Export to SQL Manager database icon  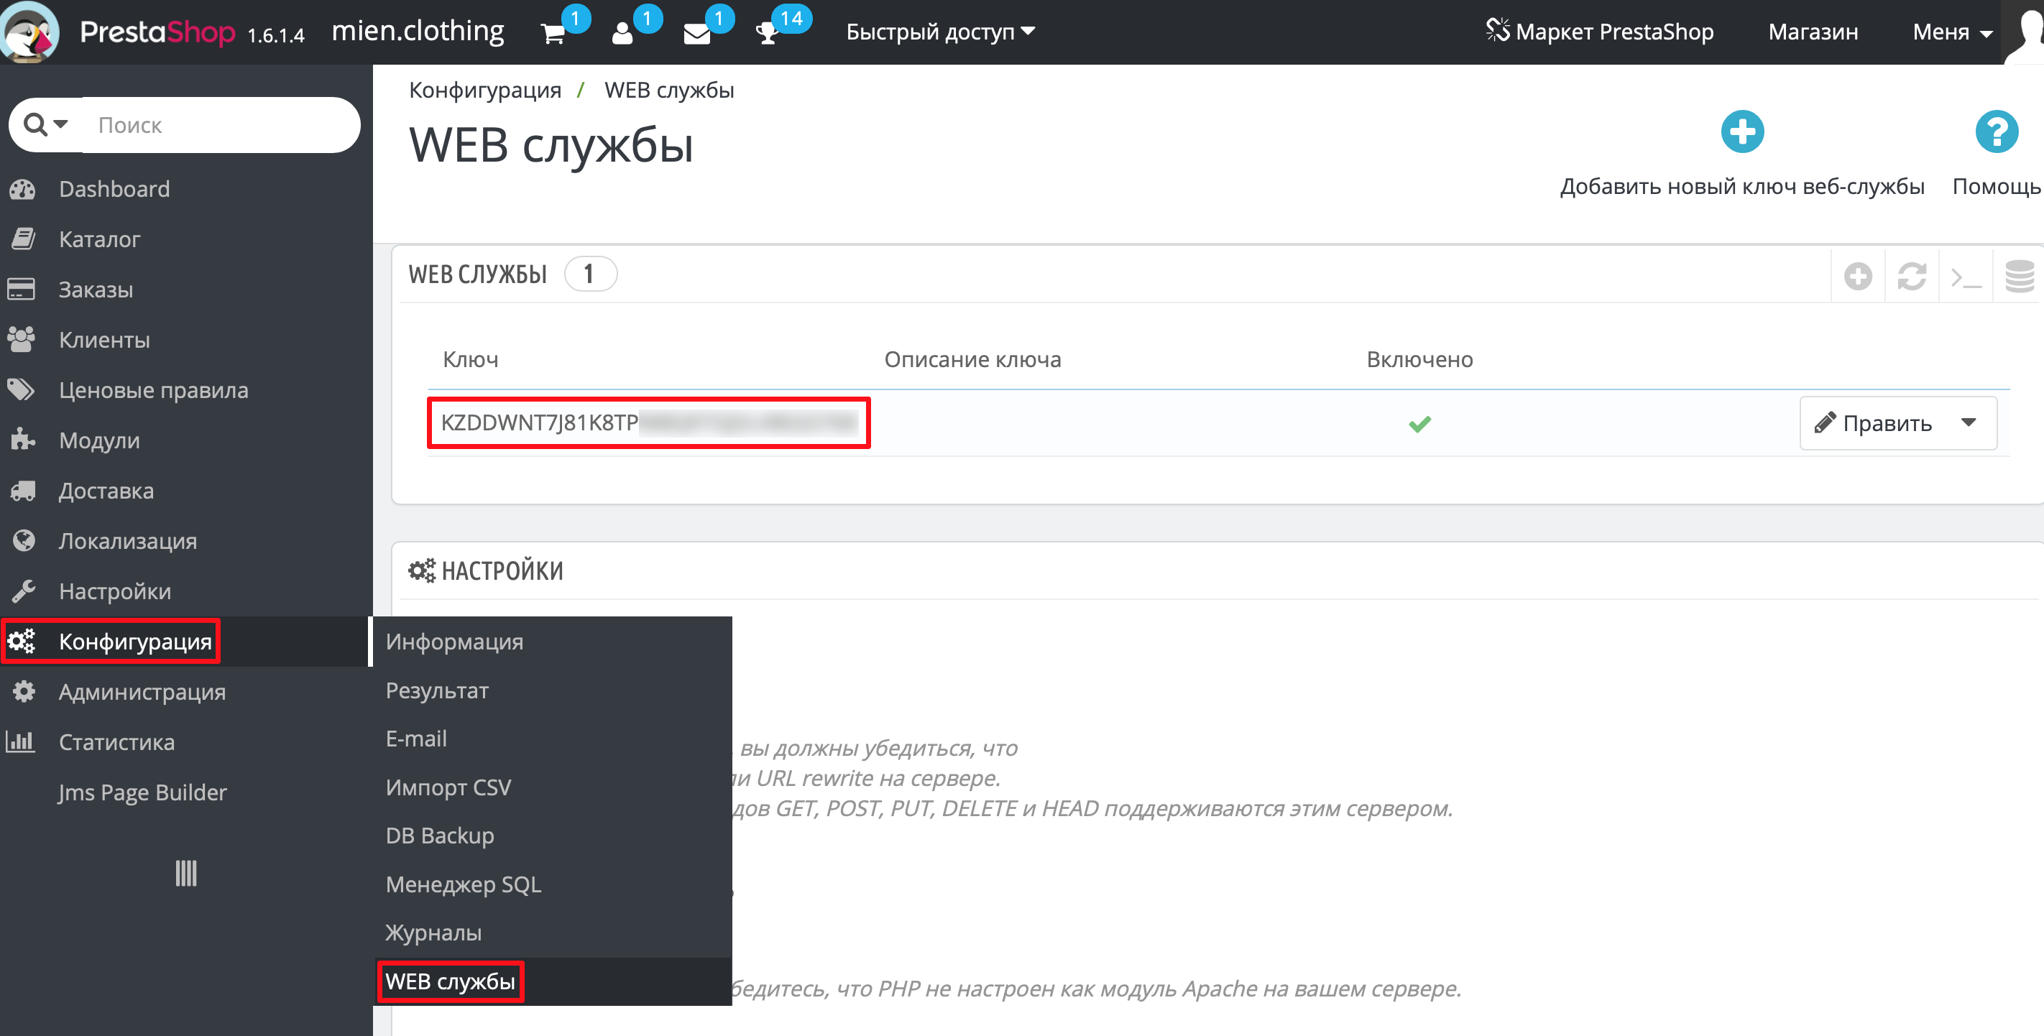[2020, 276]
